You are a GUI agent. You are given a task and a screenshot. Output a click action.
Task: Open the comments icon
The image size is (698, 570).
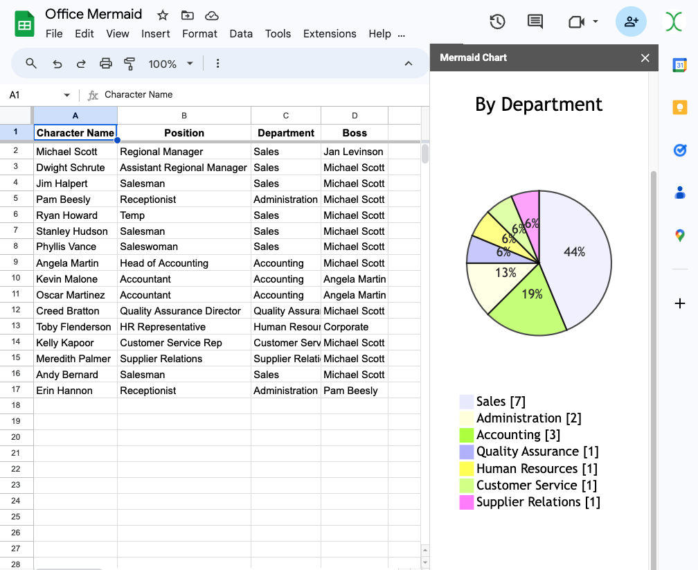pos(535,22)
